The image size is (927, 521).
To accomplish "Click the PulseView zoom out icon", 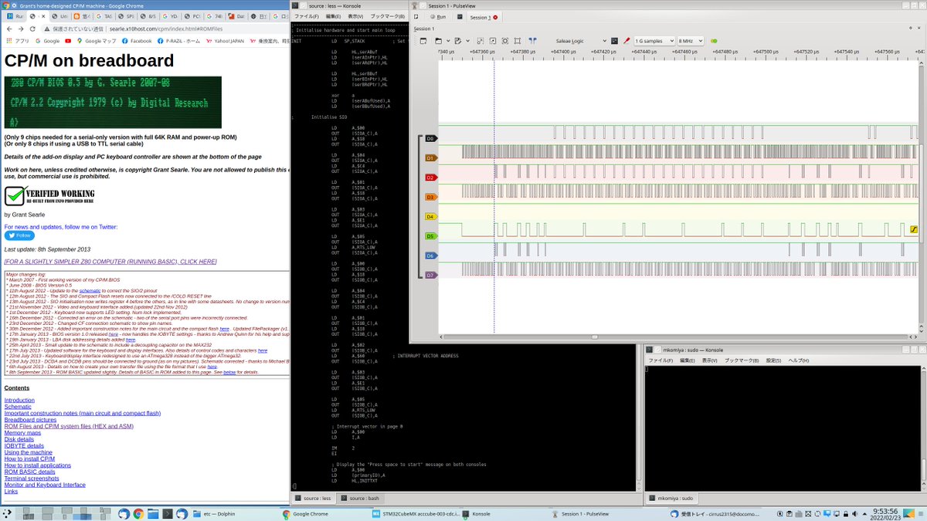I will click(x=493, y=40).
